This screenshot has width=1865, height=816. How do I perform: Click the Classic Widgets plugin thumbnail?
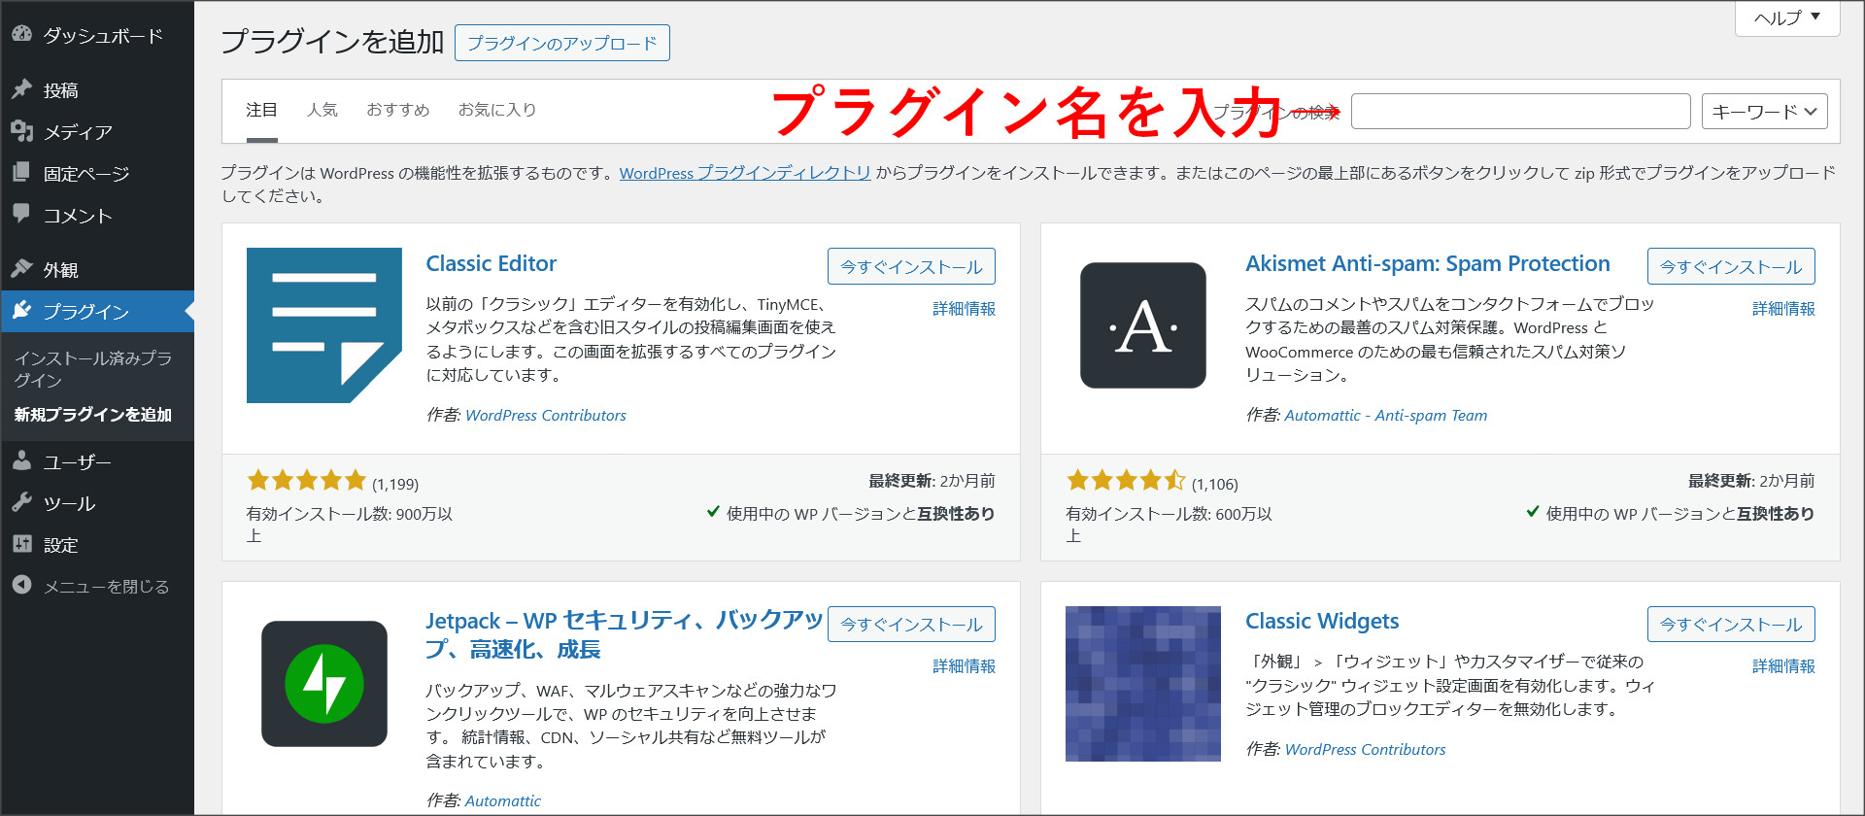coord(1143,684)
